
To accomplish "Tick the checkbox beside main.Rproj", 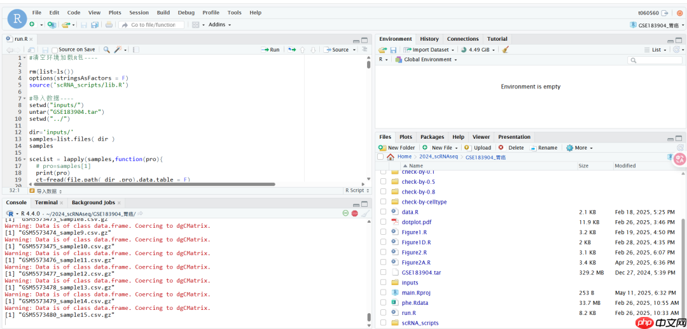I will [x=384, y=292].
